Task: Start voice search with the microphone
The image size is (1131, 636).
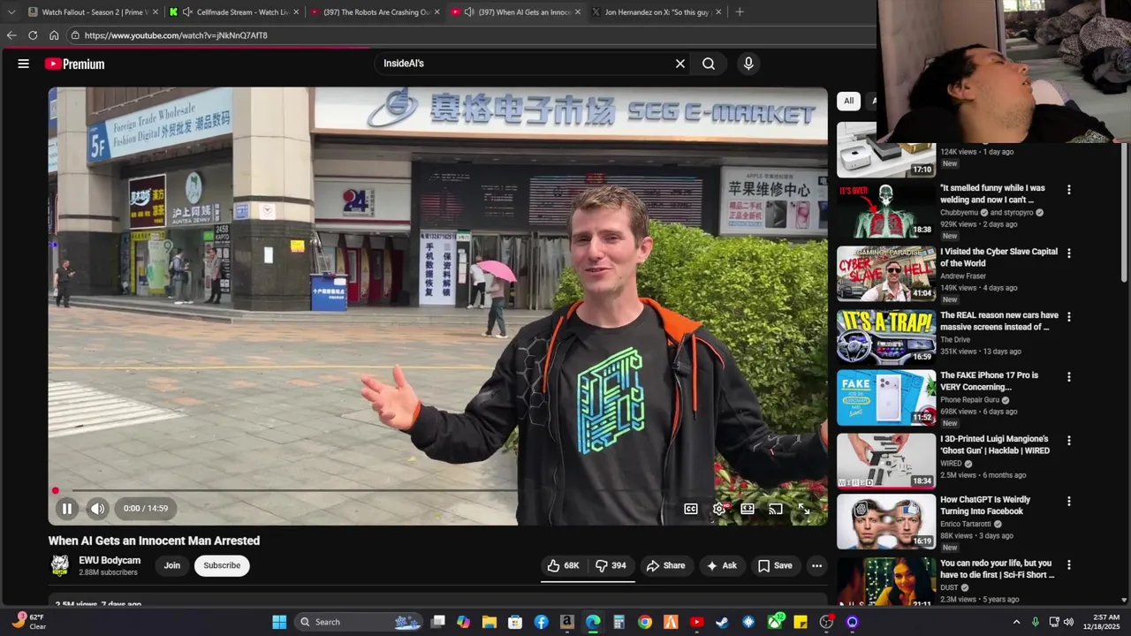Action: point(748,64)
